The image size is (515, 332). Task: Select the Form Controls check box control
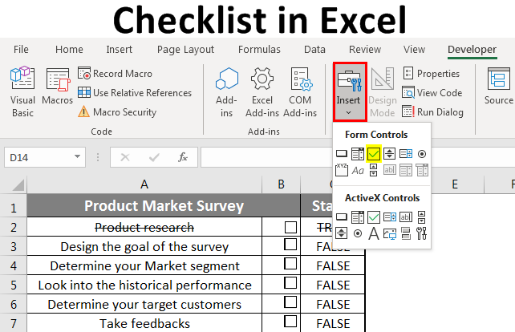click(x=373, y=153)
